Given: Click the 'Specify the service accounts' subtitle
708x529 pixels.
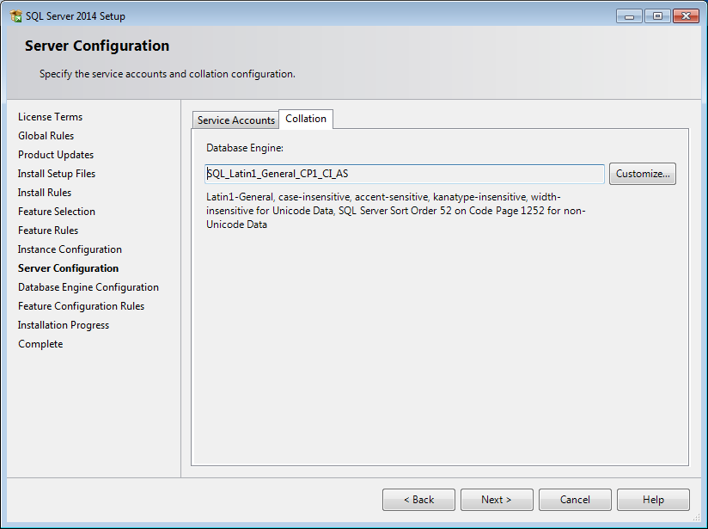Looking at the screenshot, I should click(167, 74).
